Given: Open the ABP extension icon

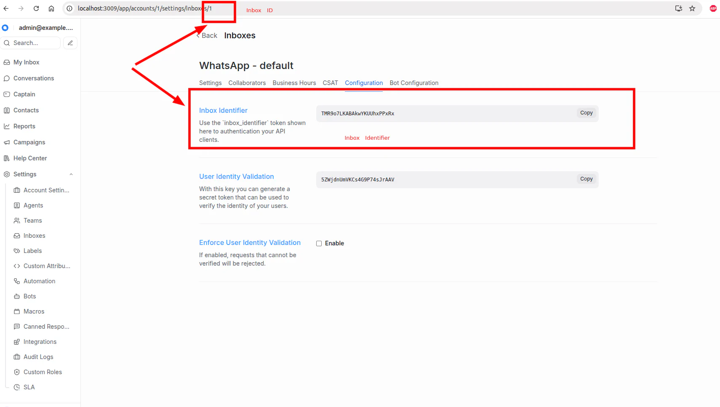Looking at the screenshot, I should [713, 8].
